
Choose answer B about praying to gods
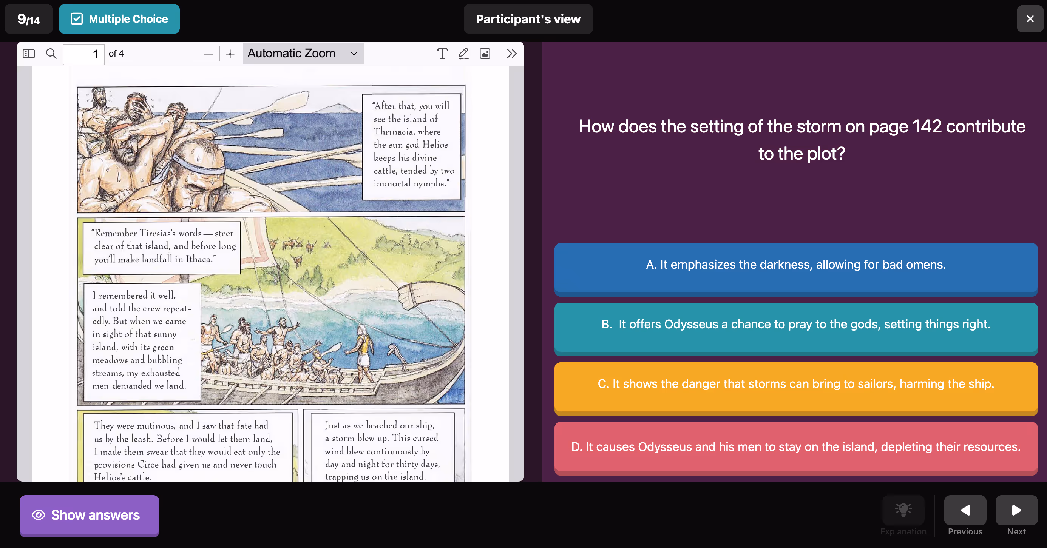pos(796,329)
